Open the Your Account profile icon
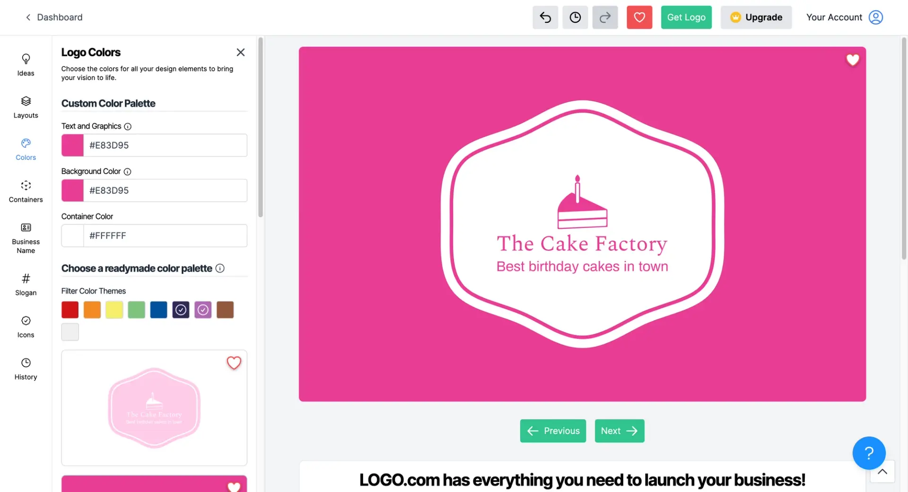 875,18
